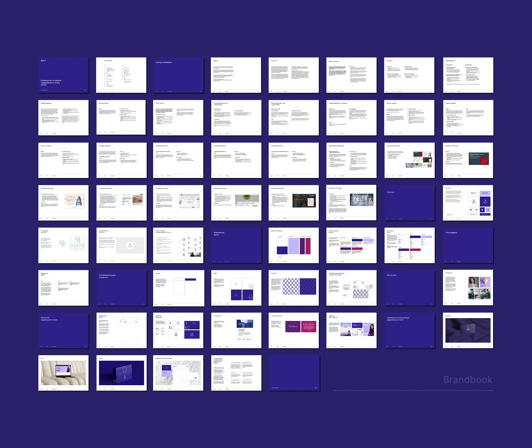Open the Примеры использования фирменного стиля divider
The width and height of the screenshot is (532, 448).
409,330
